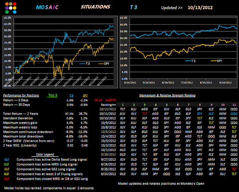This screenshot has height=192, width=239.
Task: Click the Maximum continuous drawdown label
Action: [28, 132]
